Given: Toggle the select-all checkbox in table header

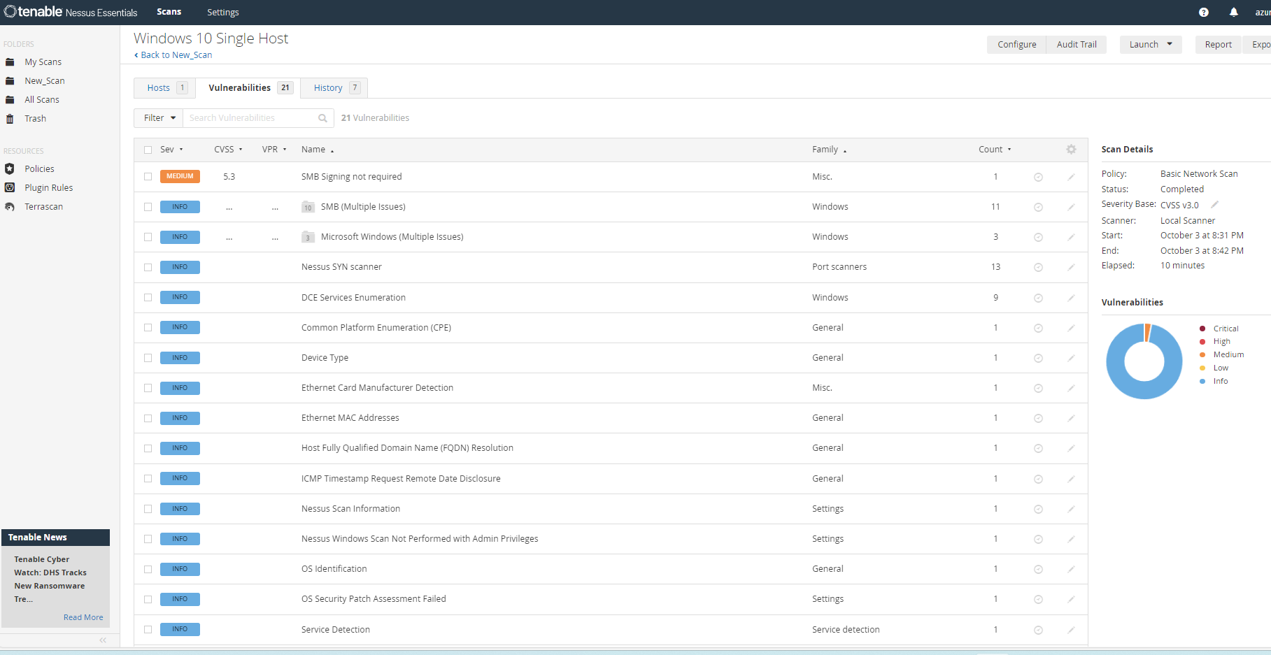Looking at the screenshot, I should [148, 150].
